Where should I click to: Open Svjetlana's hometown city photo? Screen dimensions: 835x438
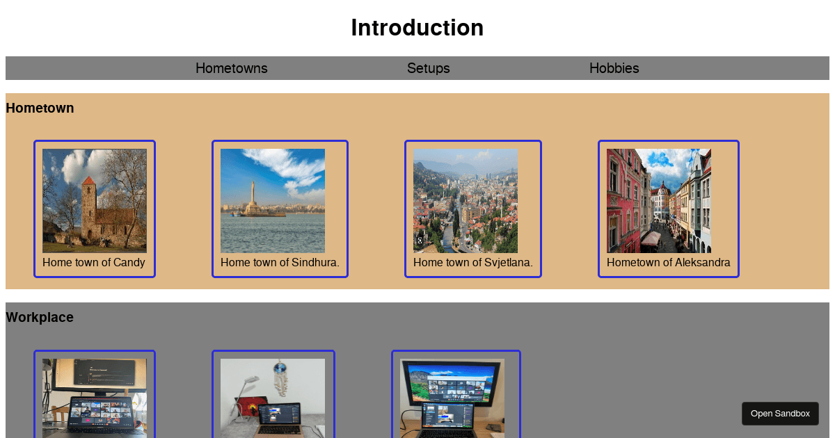click(x=466, y=201)
